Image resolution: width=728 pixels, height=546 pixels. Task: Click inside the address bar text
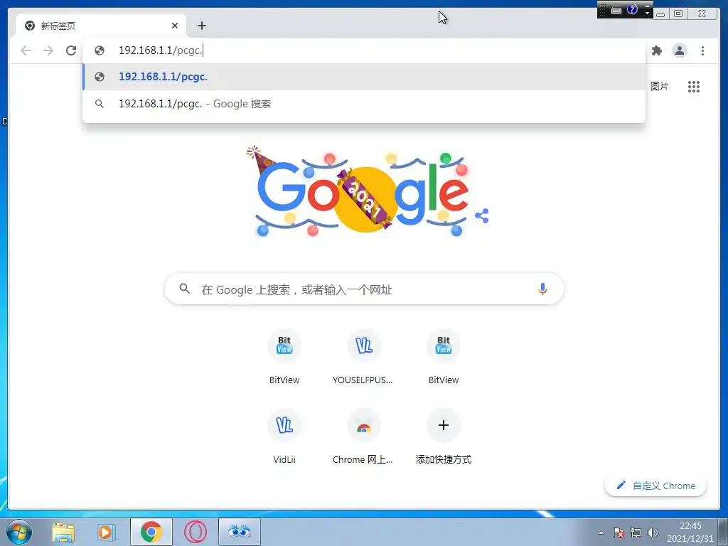(x=161, y=50)
